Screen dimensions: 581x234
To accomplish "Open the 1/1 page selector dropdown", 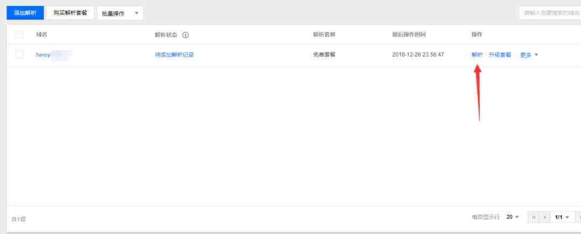I will tap(562, 217).
